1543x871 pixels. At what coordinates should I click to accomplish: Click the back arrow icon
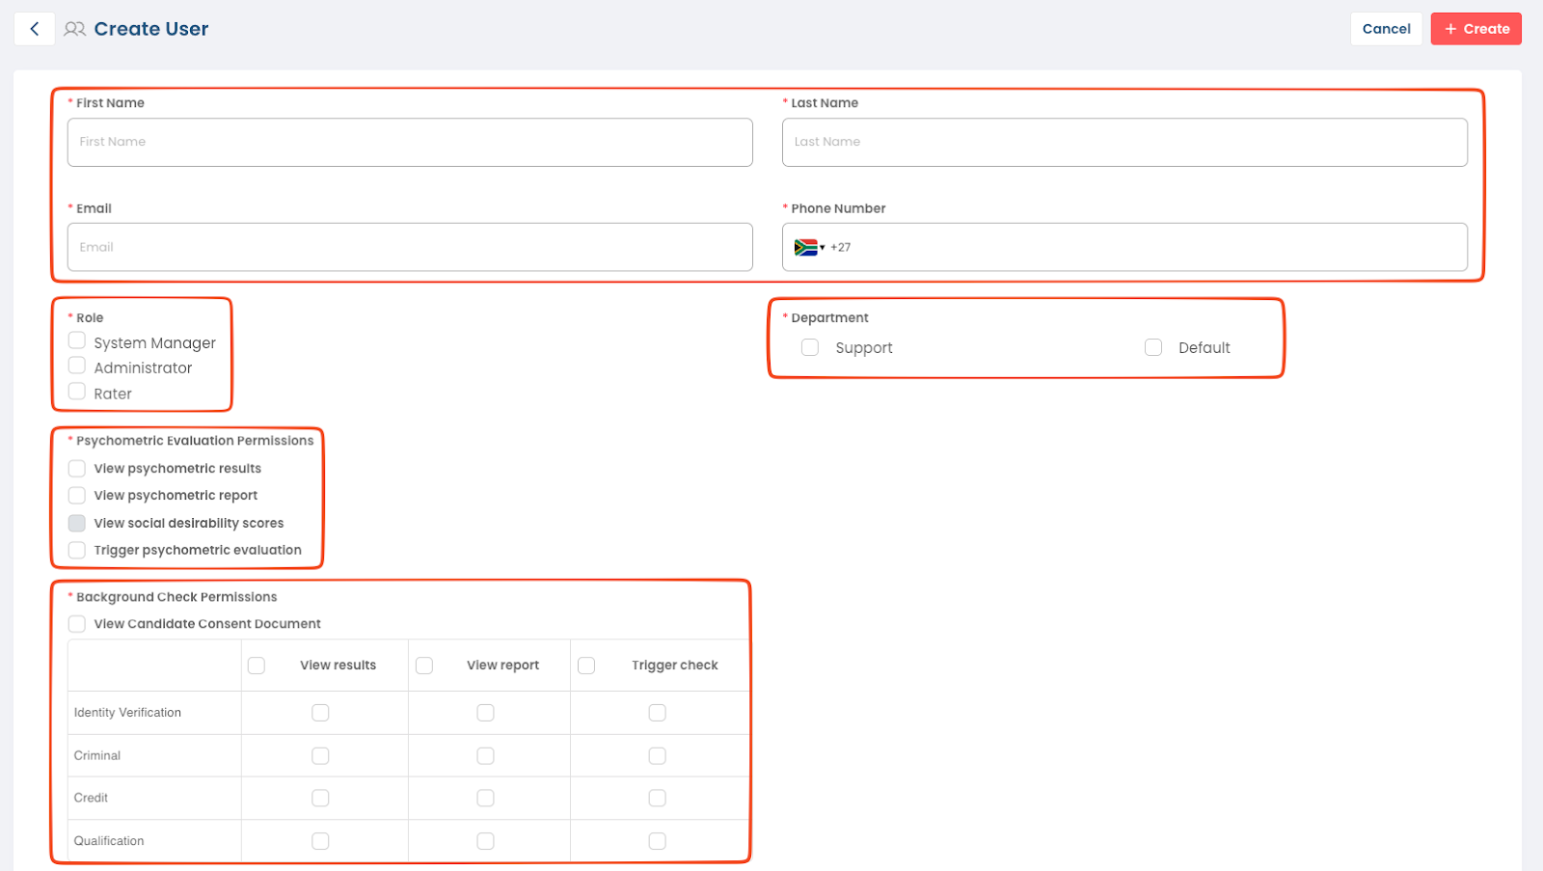35,29
